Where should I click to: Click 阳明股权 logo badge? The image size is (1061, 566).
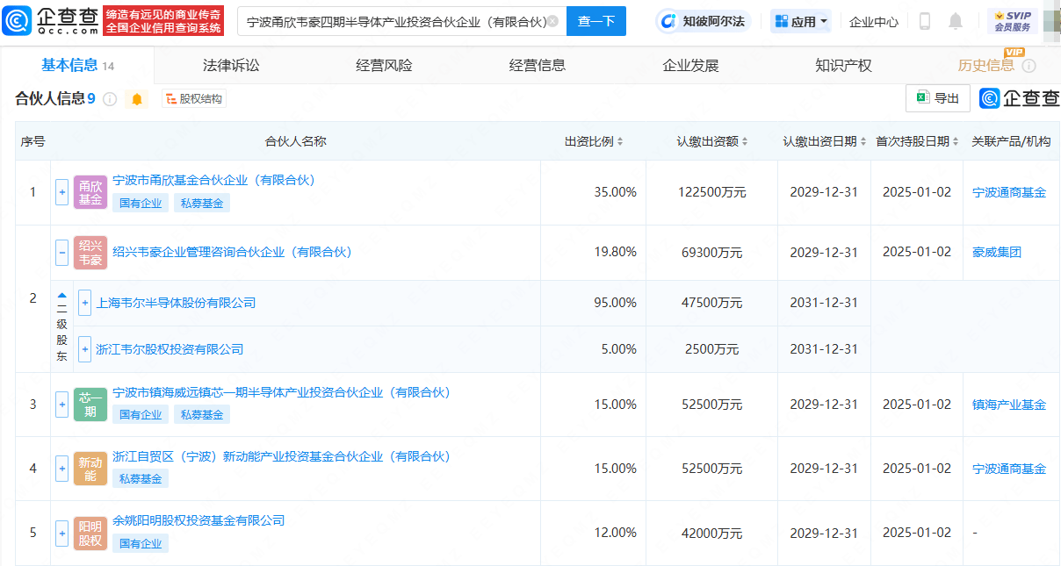click(x=90, y=533)
